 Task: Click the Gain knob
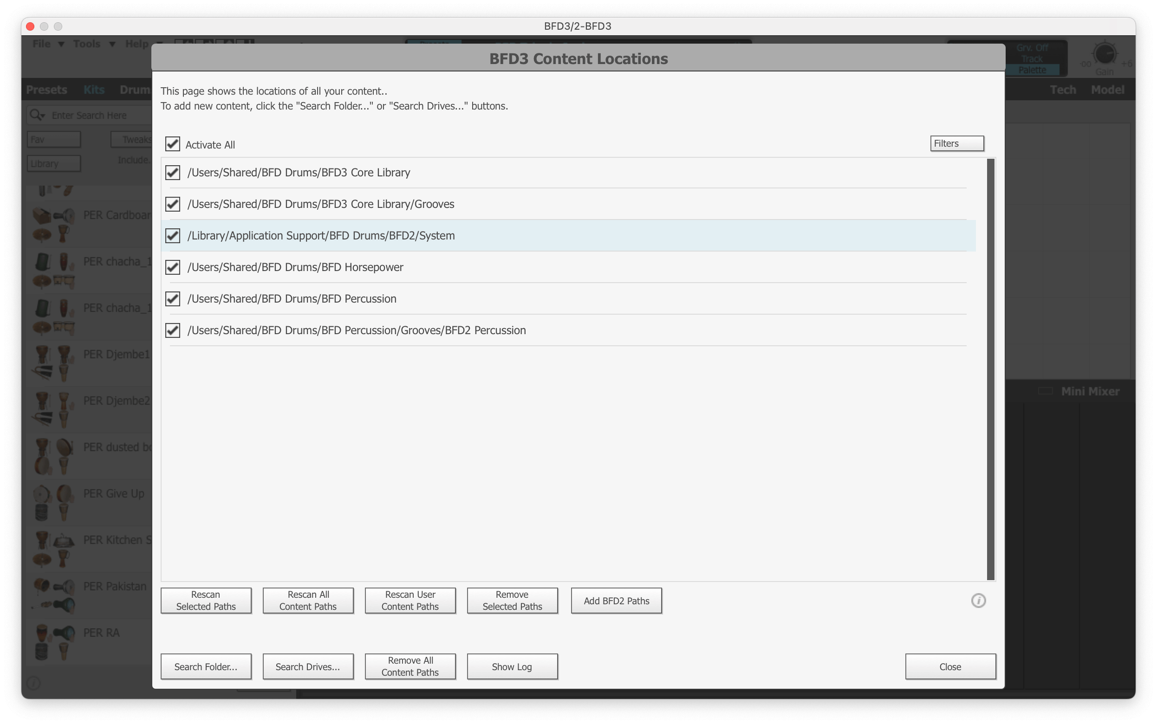(1105, 53)
